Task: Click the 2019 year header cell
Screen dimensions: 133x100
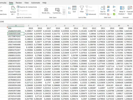Action: pos(29,28)
